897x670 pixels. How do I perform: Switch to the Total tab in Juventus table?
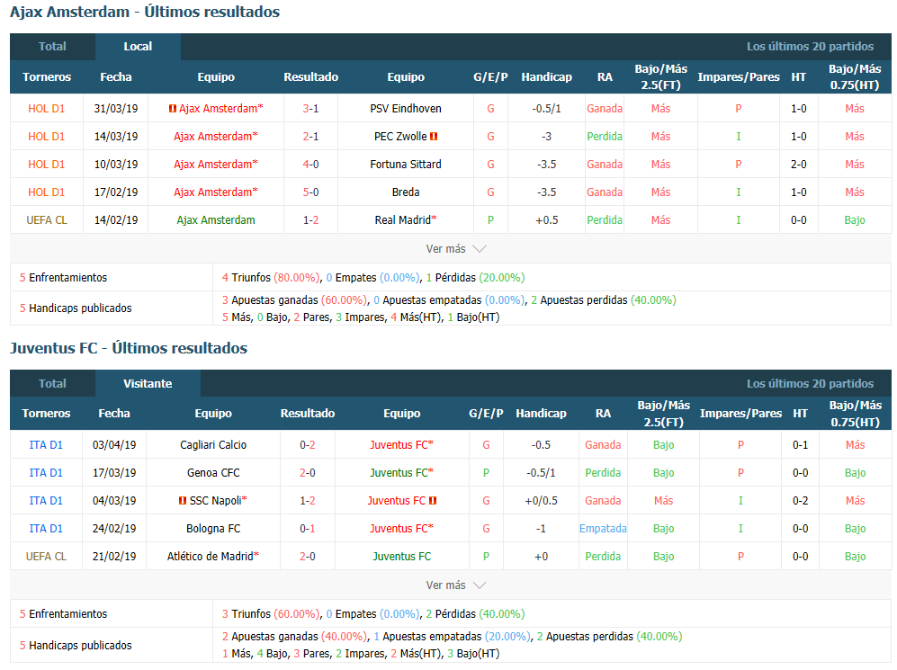52,384
